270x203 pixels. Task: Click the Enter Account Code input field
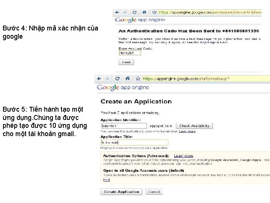click(130, 53)
